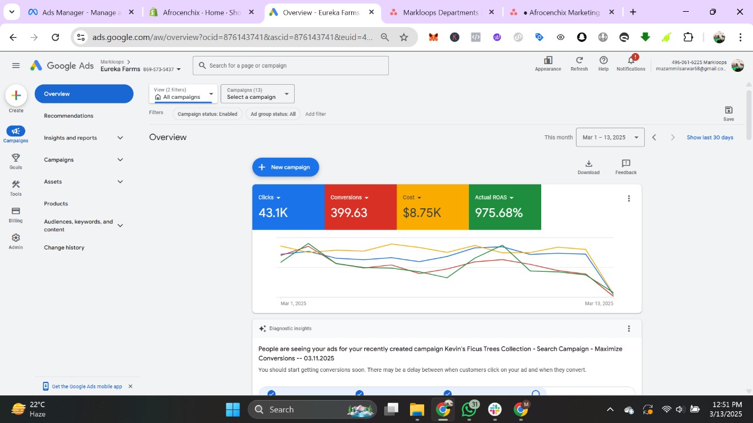
Task: Open the date range dropdown
Action: pyautogui.click(x=610, y=138)
